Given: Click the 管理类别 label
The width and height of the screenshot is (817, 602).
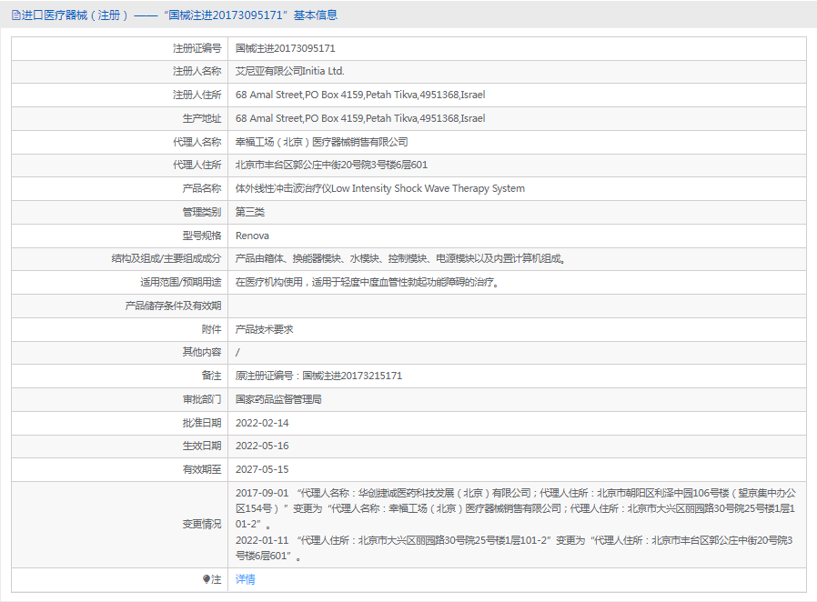Looking at the screenshot, I should [202, 212].
